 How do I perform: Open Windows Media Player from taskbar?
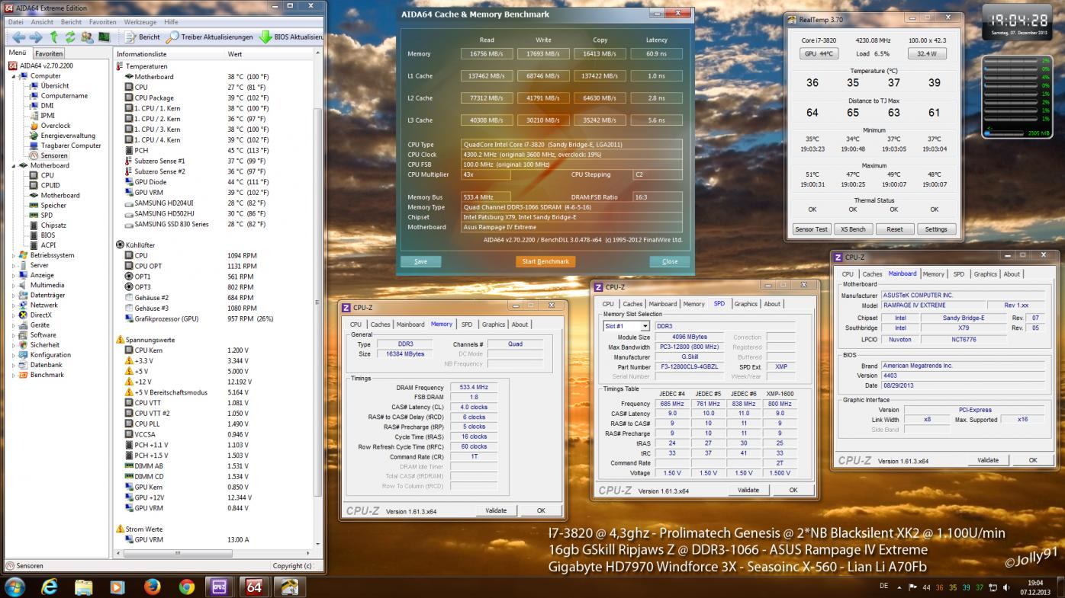(117, 587)
